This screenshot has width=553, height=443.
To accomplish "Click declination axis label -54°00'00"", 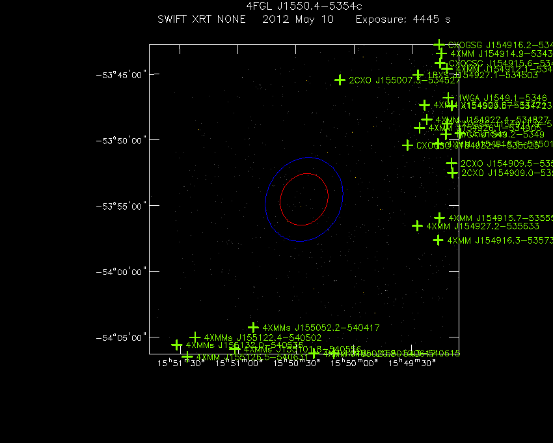I will pos(121,272).
